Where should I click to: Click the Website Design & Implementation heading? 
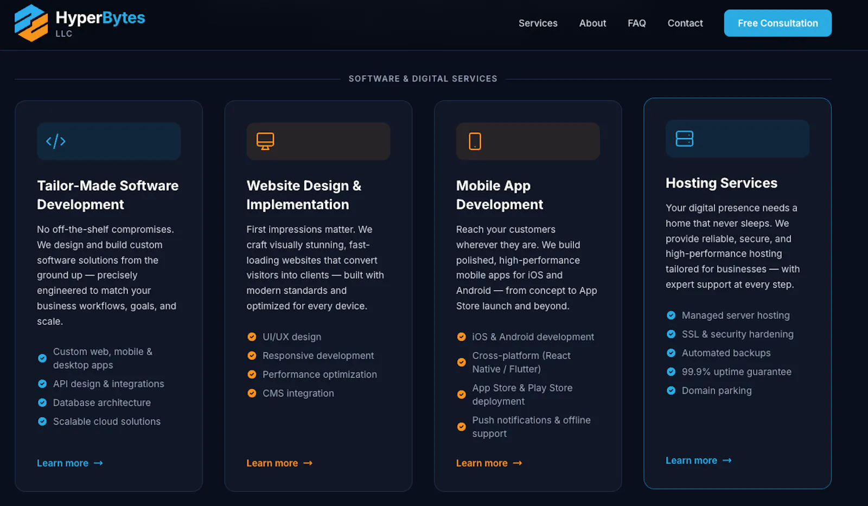pos(304,195)
